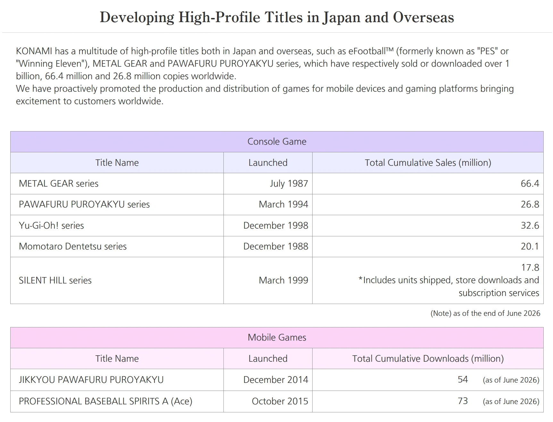553x422 pixels.
Task: Click the 66.4 sales value
Action: coord(530,183)
